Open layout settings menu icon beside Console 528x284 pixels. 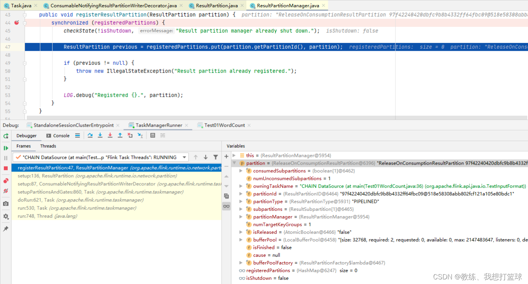tap(78, 135)
